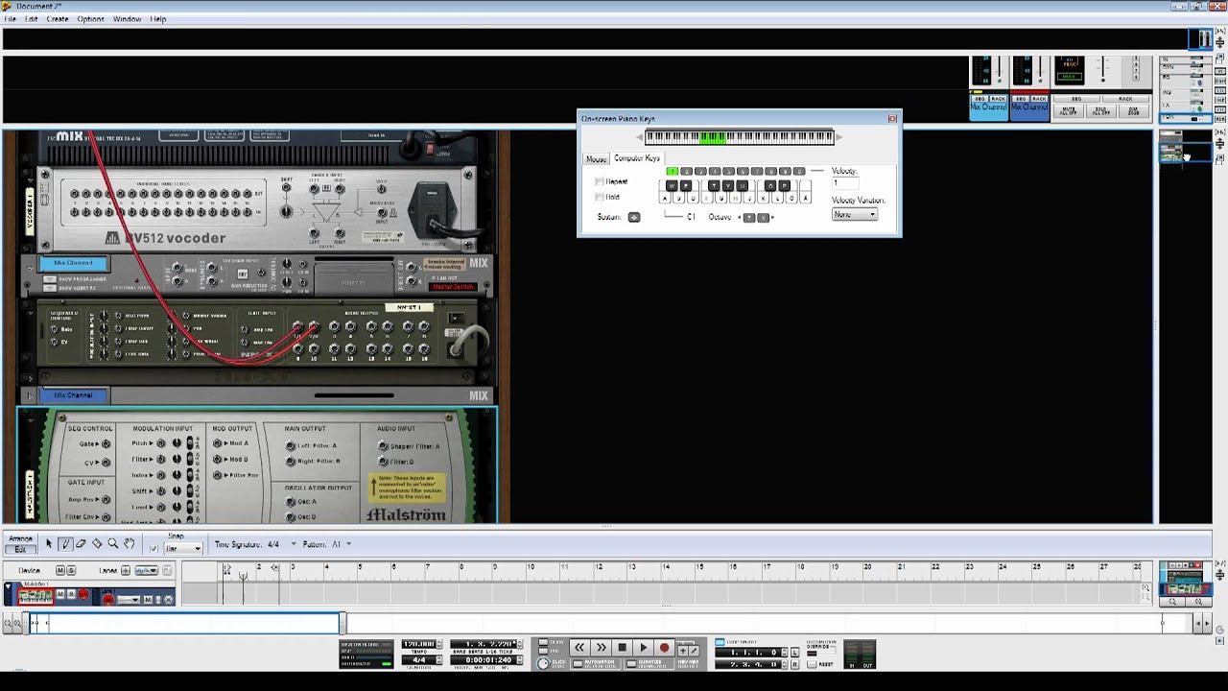Screen dimensions: 1228x691
Task: Select velocity key 1 in Computer Keys
Action: point(672,172)
